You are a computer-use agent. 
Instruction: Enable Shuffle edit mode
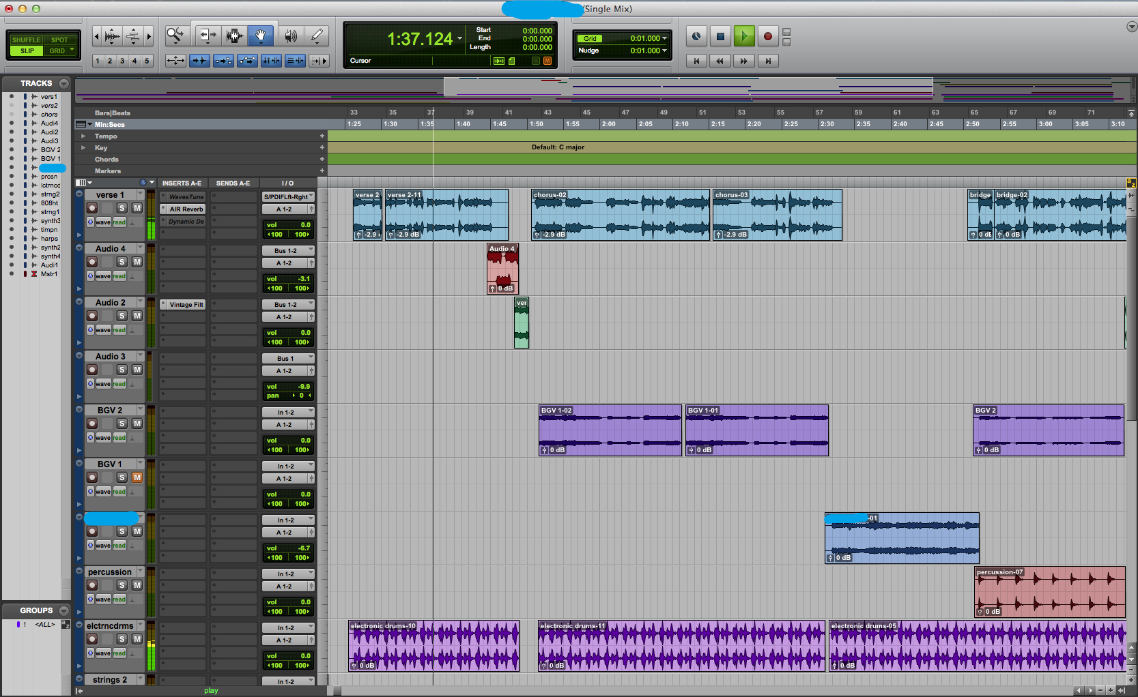[x=27, y=40]
